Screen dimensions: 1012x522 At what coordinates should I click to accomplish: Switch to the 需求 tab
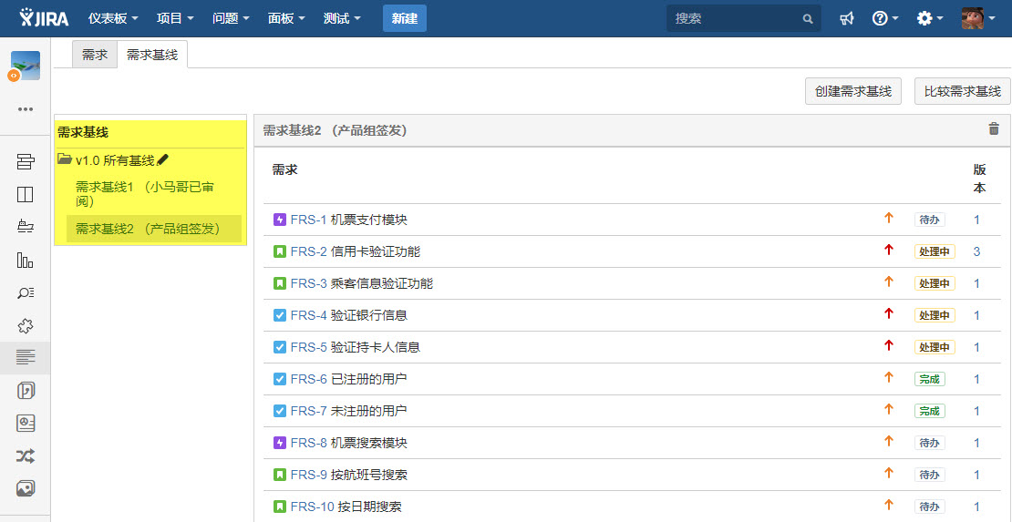95,55
